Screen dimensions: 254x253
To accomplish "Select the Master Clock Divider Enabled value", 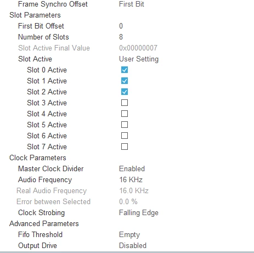I will pyautogui.click(x=132, y=168).
